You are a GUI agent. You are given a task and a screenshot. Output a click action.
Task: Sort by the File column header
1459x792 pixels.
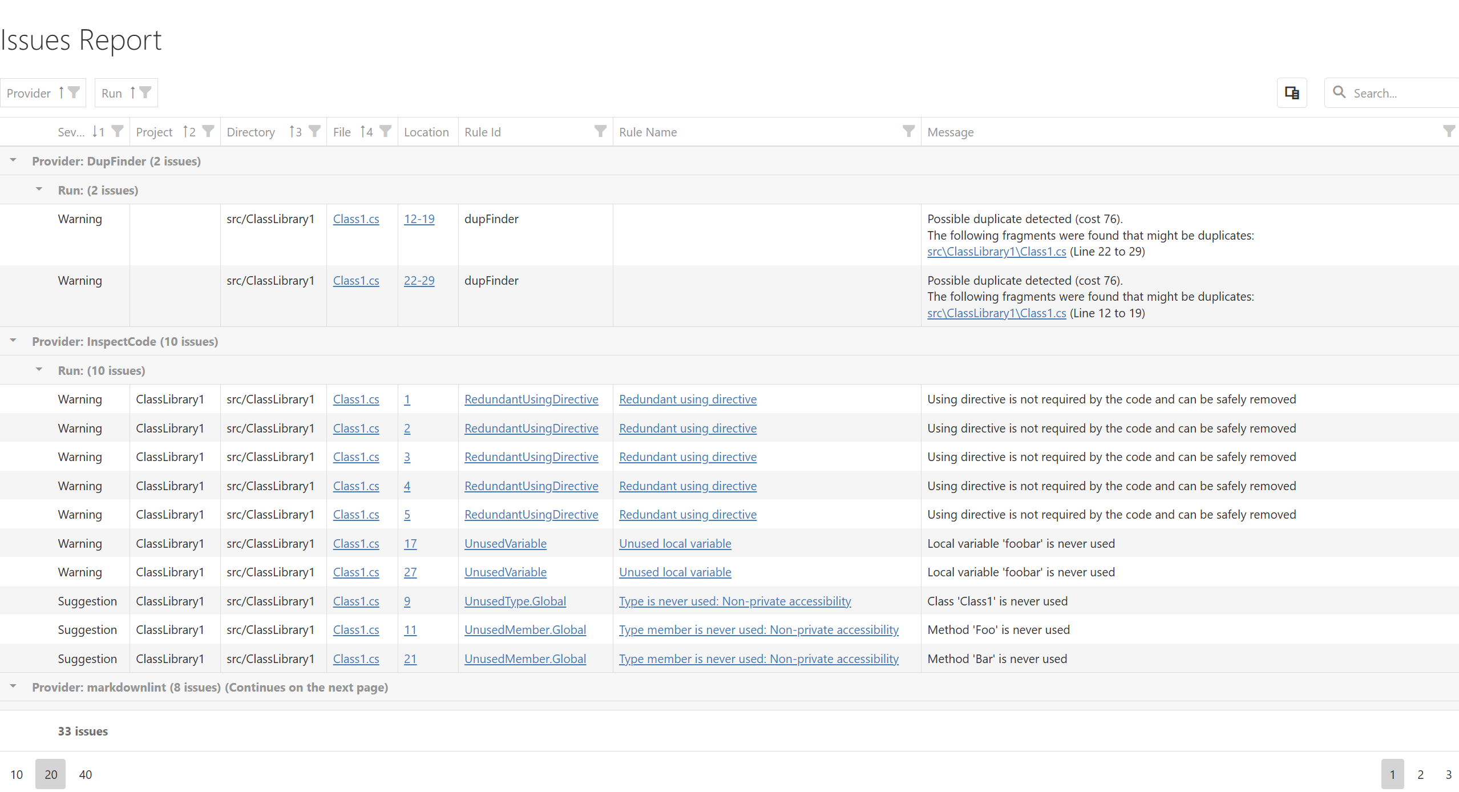(342, 132)
